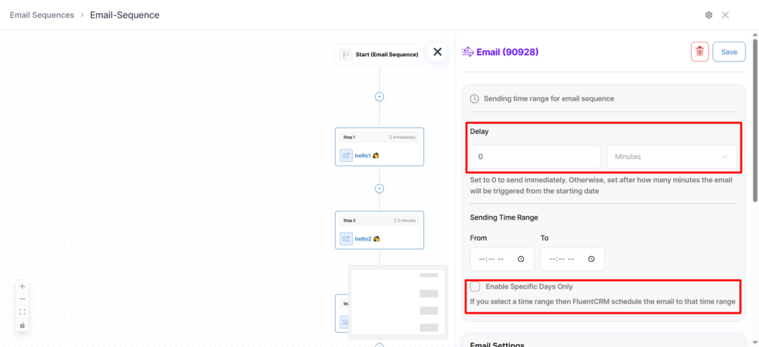Viewport: 759px width, 347px height.
Task: Enable Specific Days Only checkbox
Action: (475, 286)
